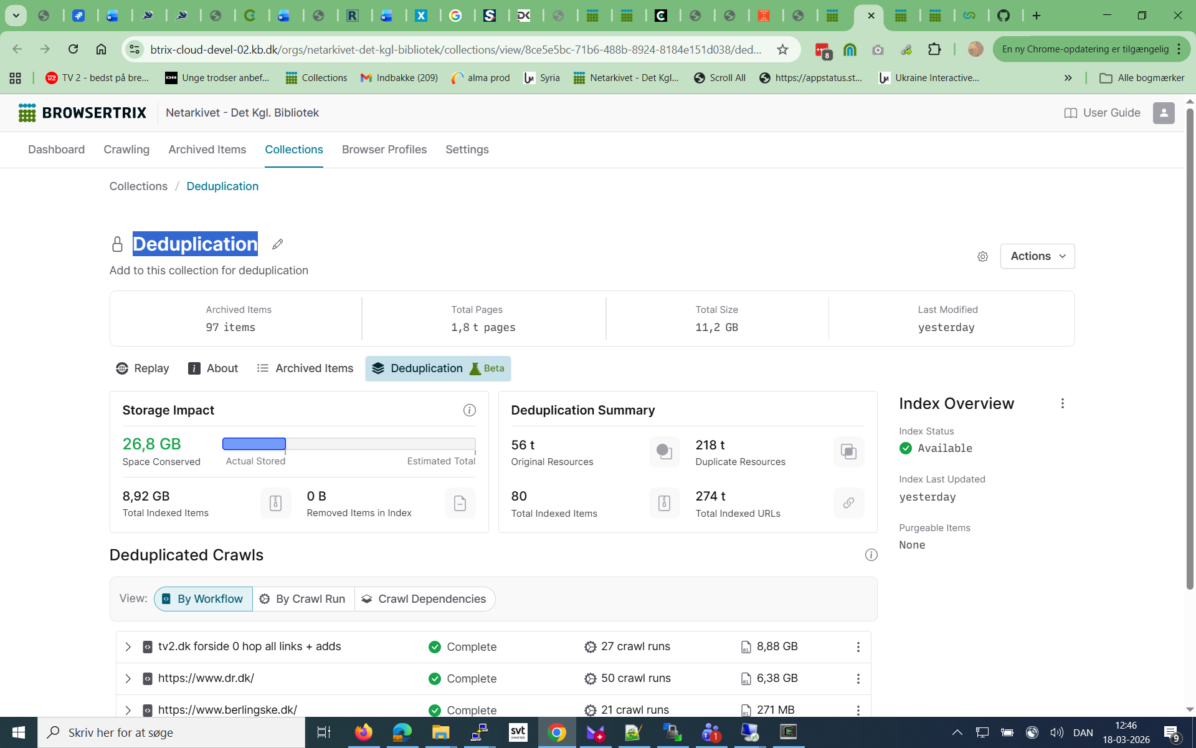The image size is (1196, 748).
Task: Click the Actual Stored progress bar
Action: pos(254,444)
